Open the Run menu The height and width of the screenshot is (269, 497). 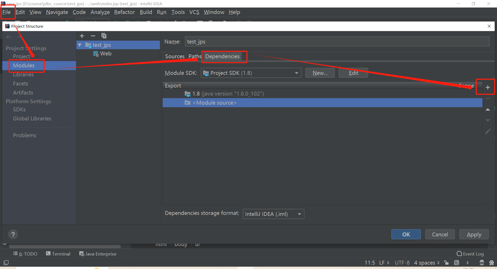point(162,12)
